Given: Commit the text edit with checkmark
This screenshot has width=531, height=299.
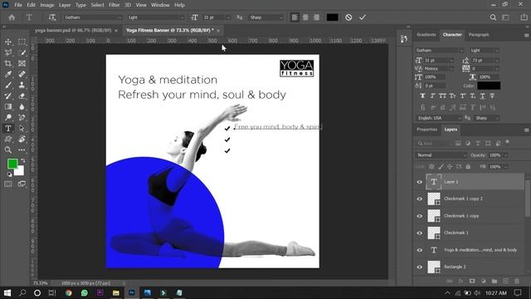Looking at the screenshot, I should tap(363, 17).
